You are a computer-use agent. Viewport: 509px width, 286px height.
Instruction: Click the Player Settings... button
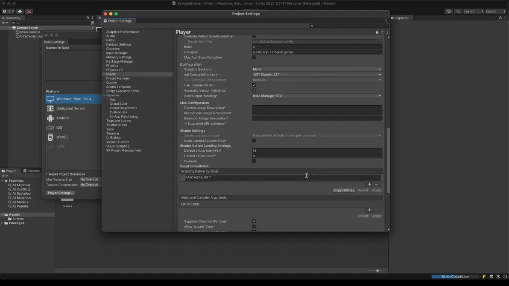click(x=60, y=193)
